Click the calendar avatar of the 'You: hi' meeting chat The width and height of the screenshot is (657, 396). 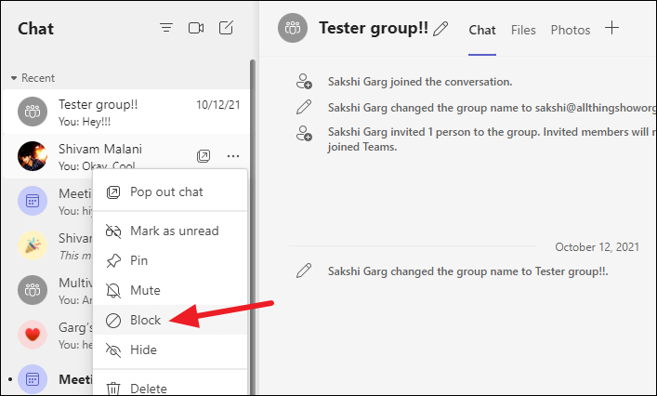(33, 201)
